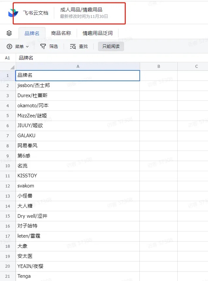208x281 pixels.
Task: Click the 菜单 menu icon
Action: pyautogui.click(x=9, y=47)
